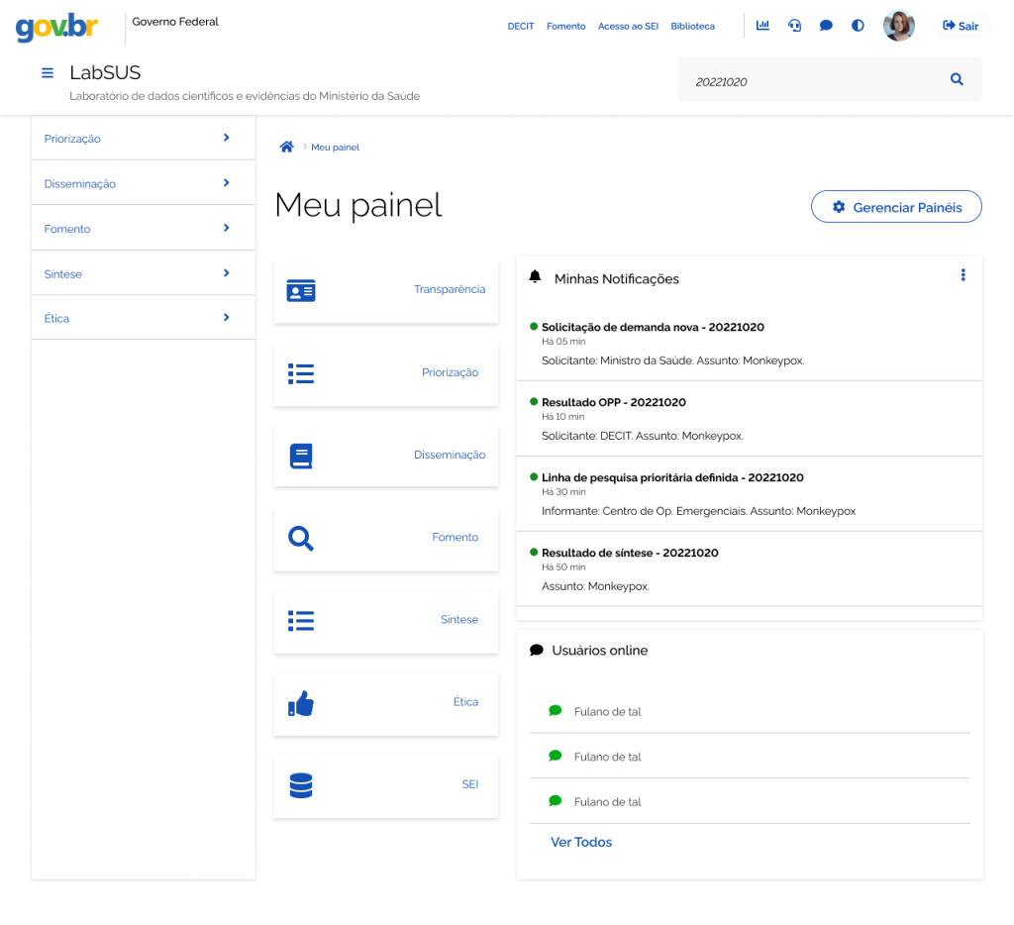Click the Gerenciar Painéis button
1014x925 pixels.
coord(896,207)
